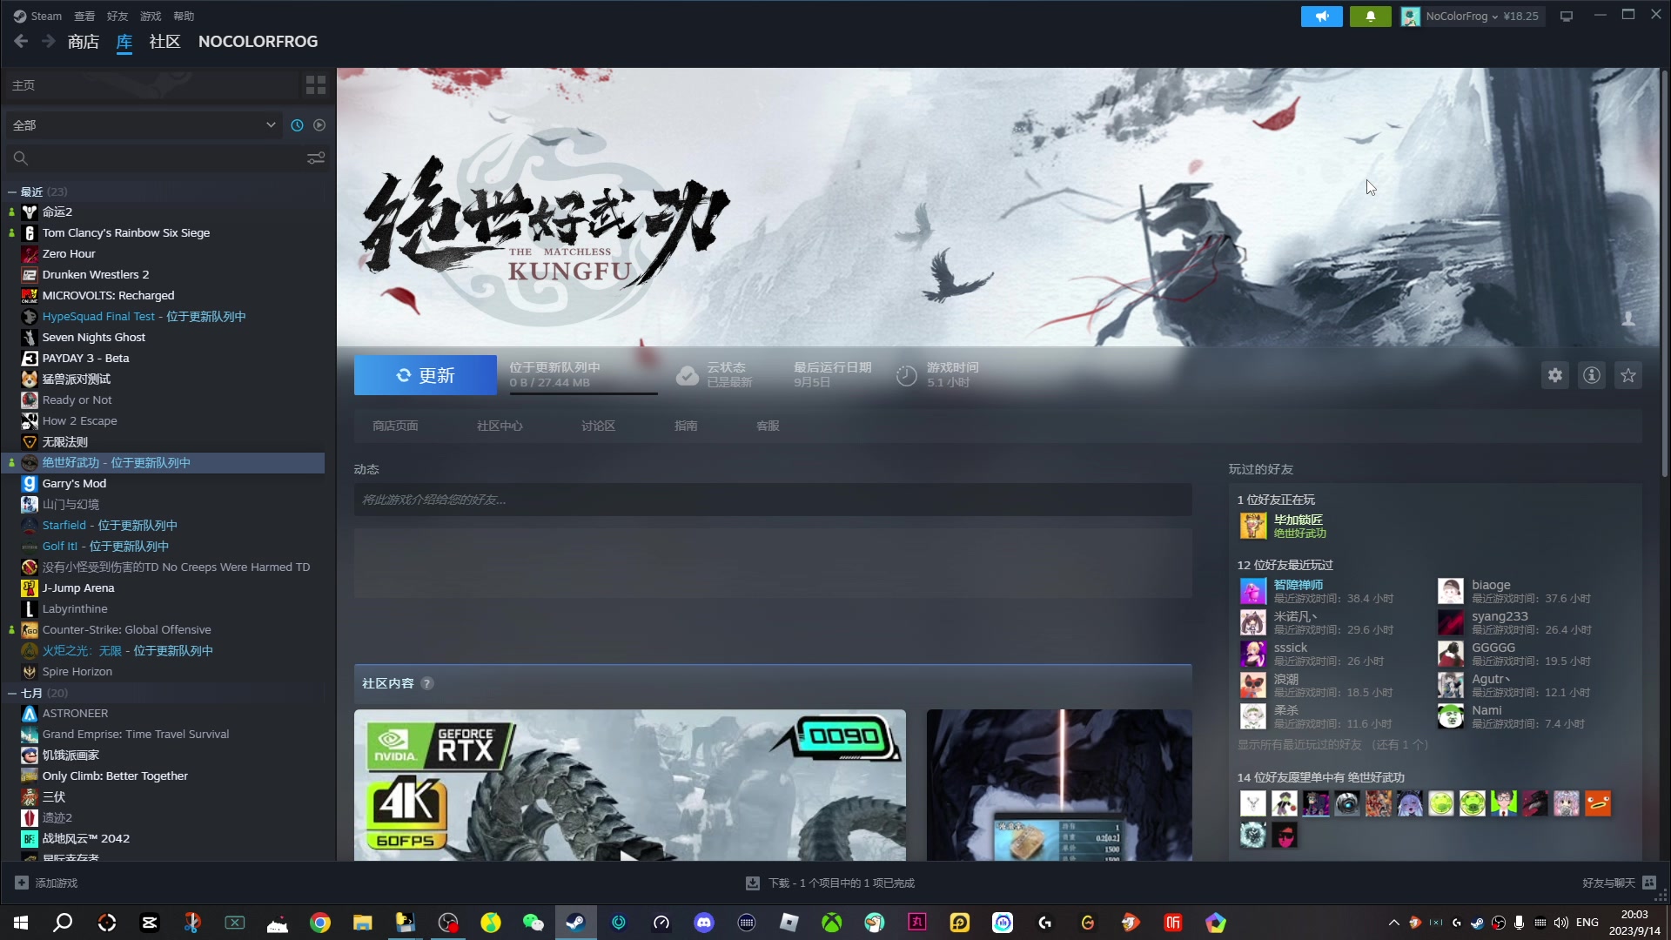Show all friends who recently played link

tap(1332, 745)
